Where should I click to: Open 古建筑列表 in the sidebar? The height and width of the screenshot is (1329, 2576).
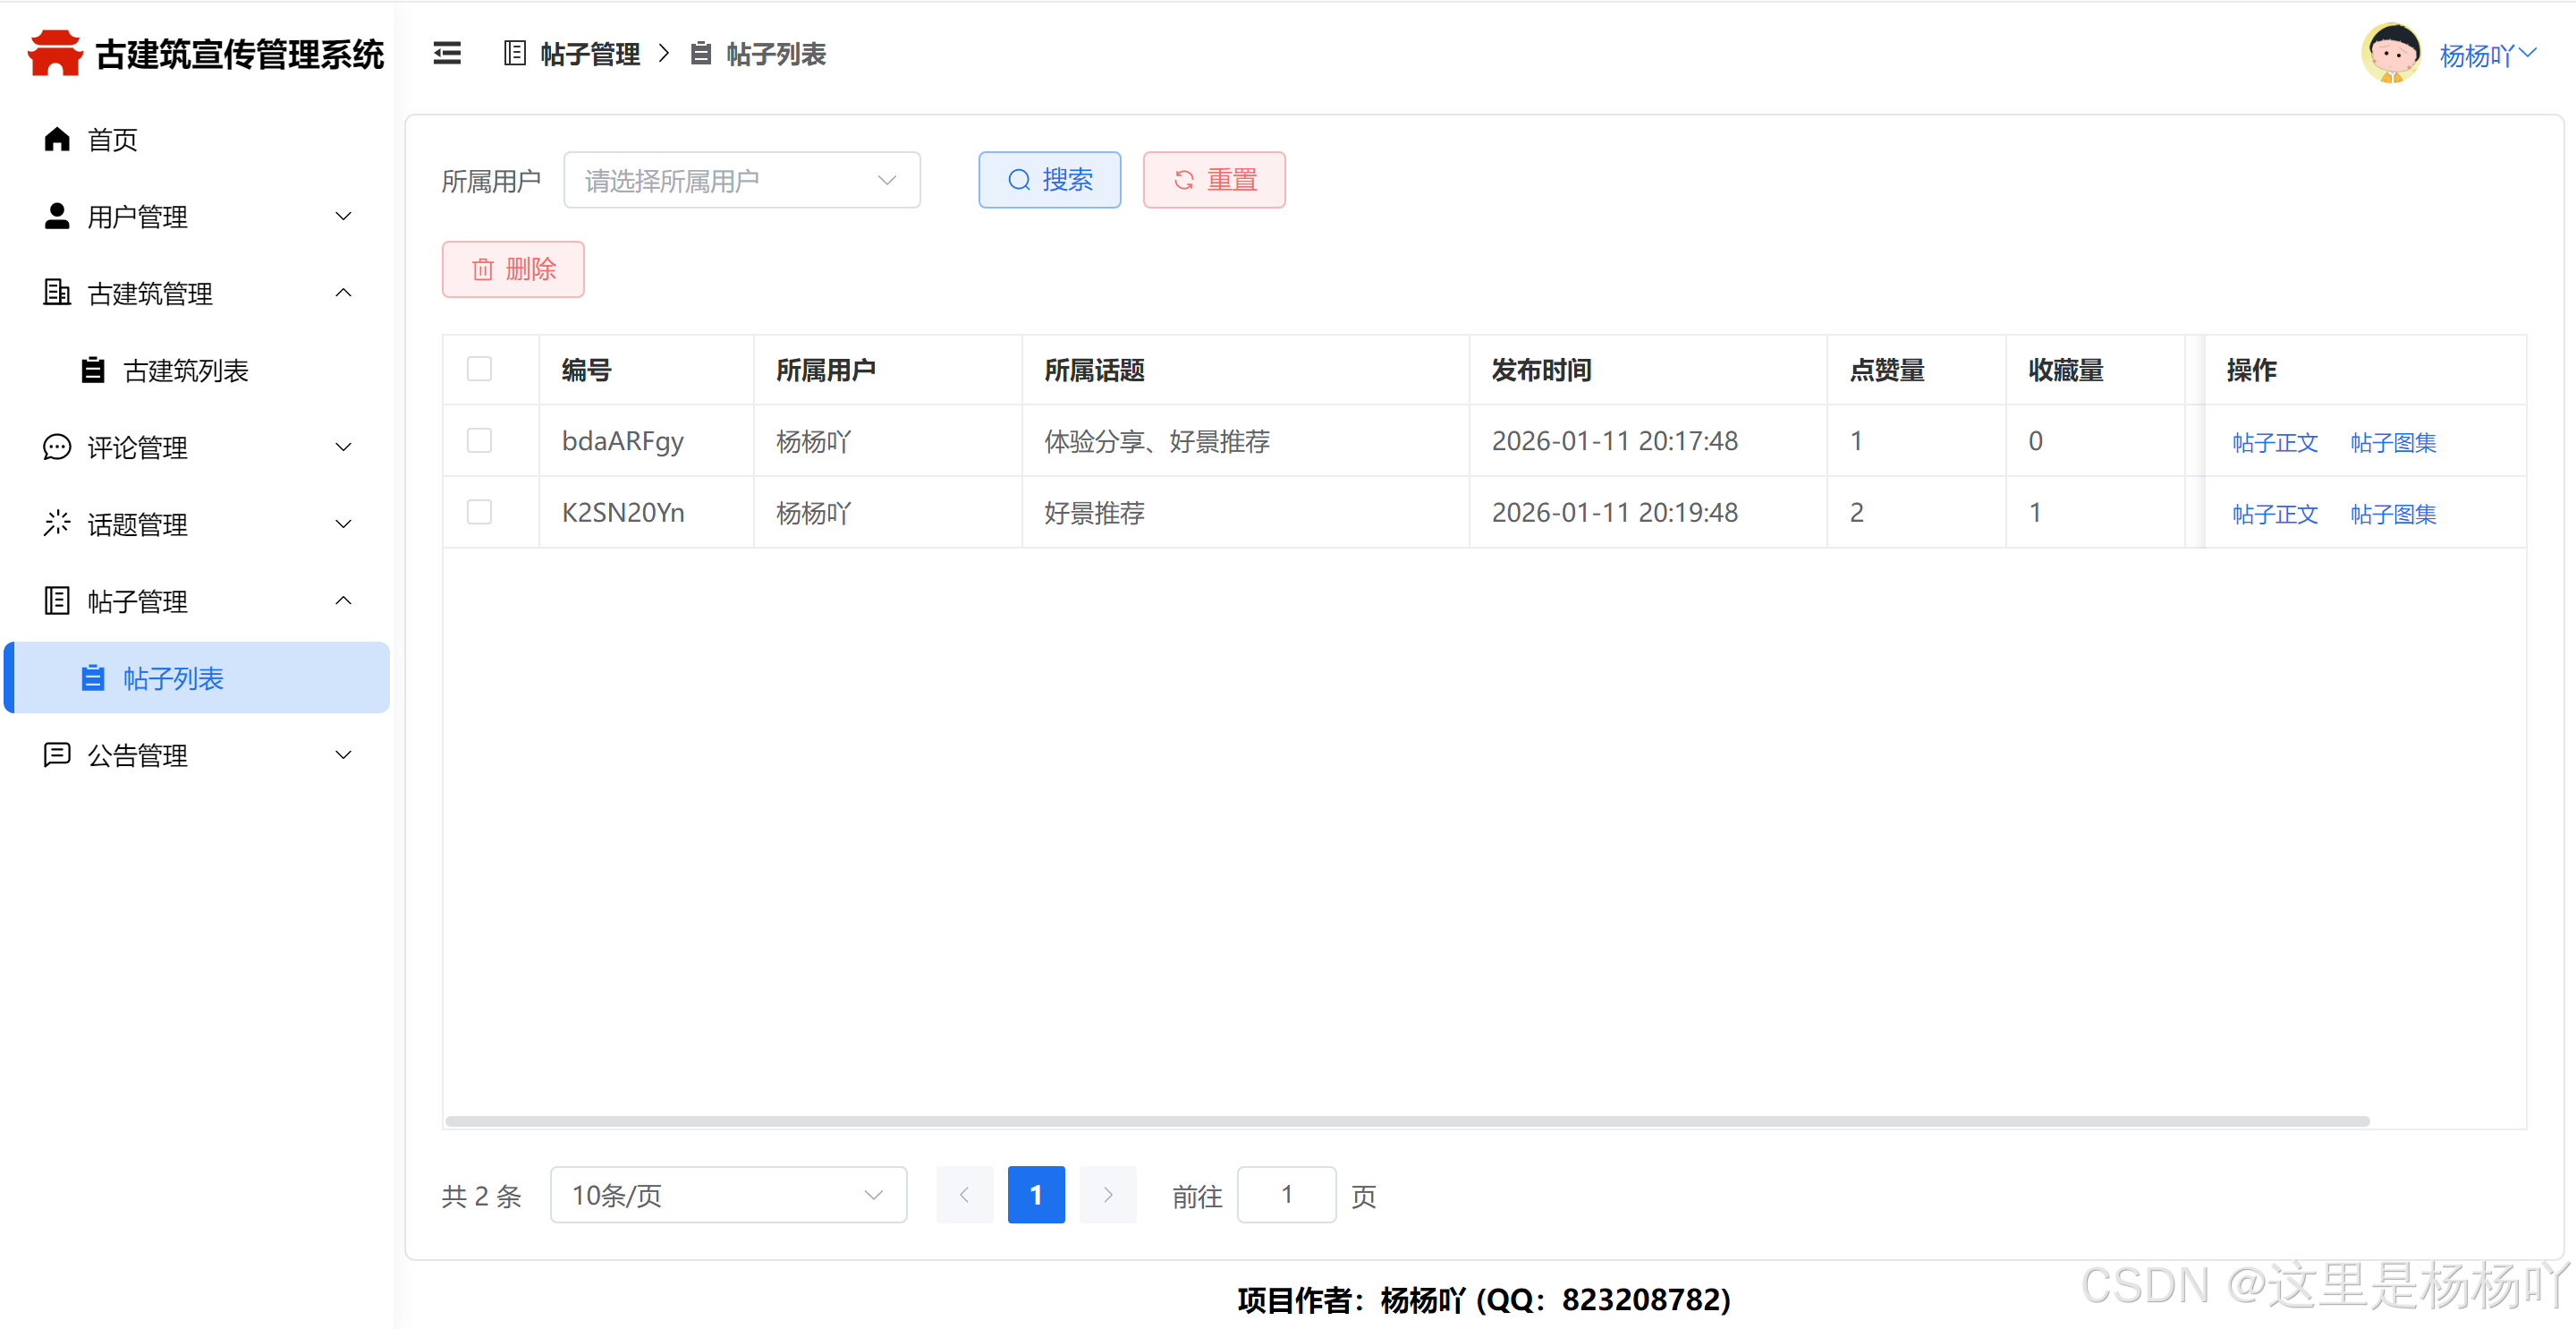click(186, 371)
